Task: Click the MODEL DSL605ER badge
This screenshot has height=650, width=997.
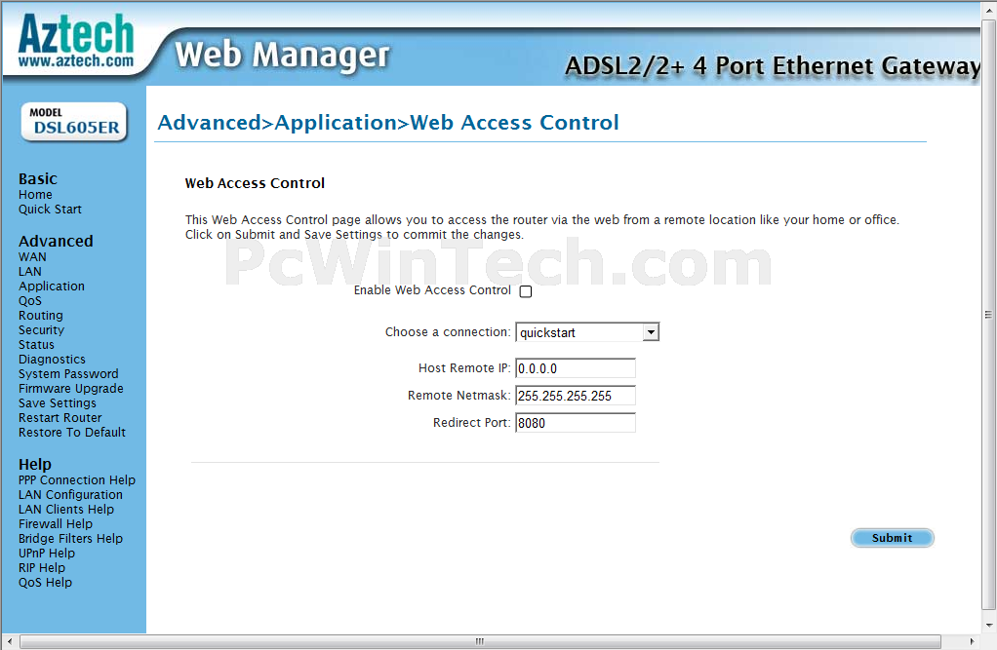Action: click(x=74, y=122)
